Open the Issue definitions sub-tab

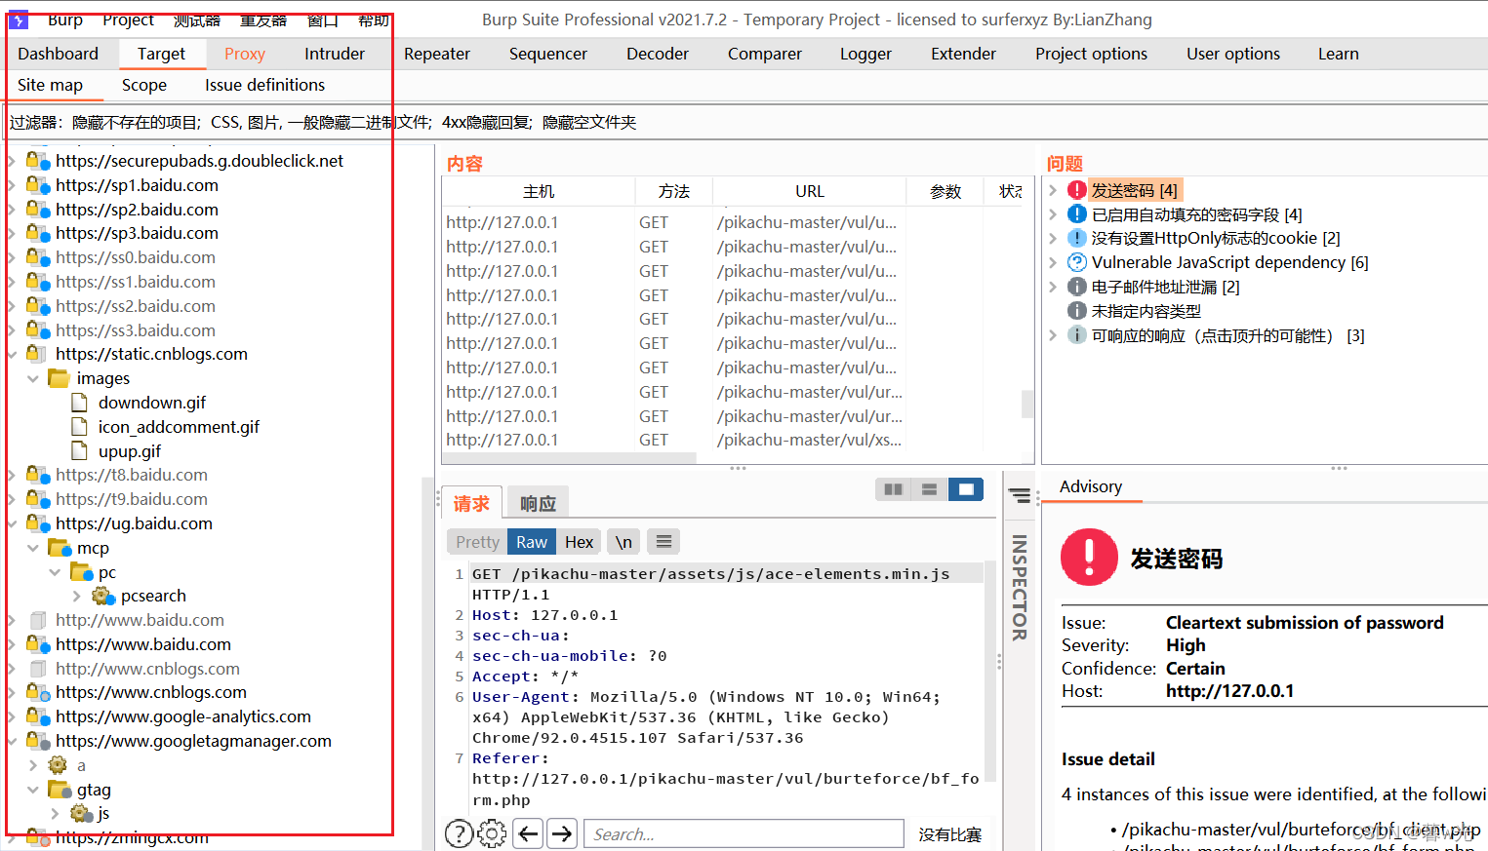click(264, 85)
